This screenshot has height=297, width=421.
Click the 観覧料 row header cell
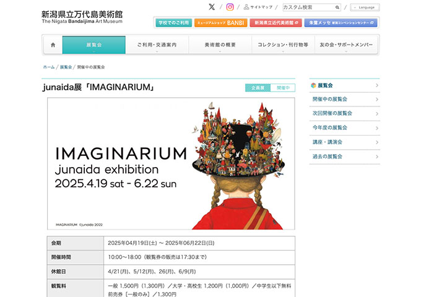pyautogui.click(x=76, y=288)
